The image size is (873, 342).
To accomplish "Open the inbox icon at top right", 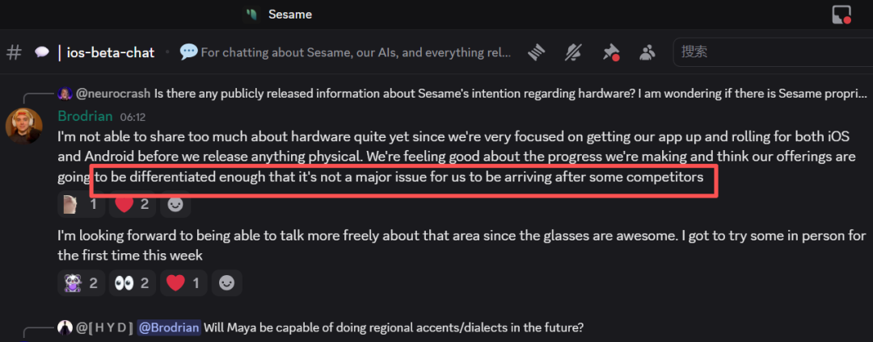I will (x=841, y=15).
